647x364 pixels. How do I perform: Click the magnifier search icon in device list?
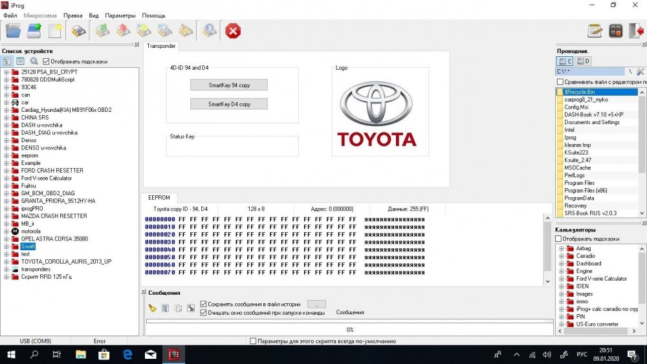click(x=34, y=61)
